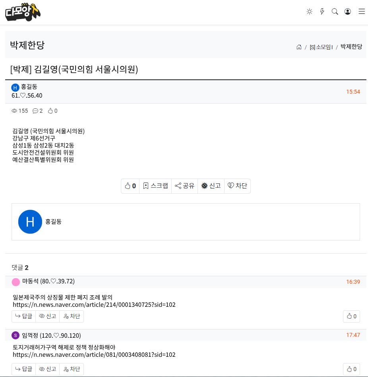Open the naver article 0001340725 link
This screenshot has height=377, width=368.
pyautogui.click(x=94, y=305)
